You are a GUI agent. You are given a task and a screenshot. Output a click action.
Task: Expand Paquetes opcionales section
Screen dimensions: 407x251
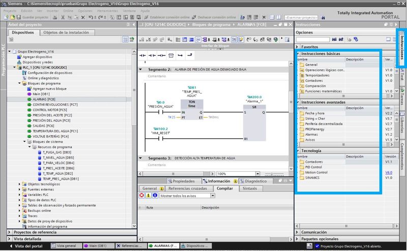pos(297,239)
